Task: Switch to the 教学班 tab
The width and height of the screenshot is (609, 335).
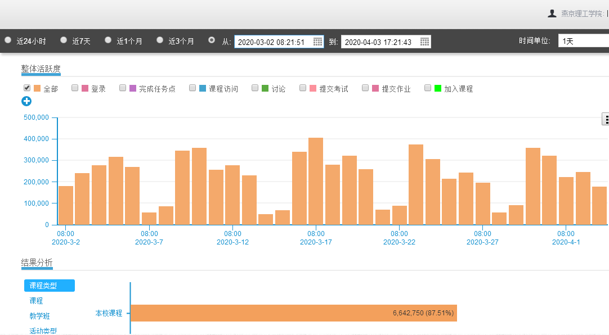Action: coord(39,316)
